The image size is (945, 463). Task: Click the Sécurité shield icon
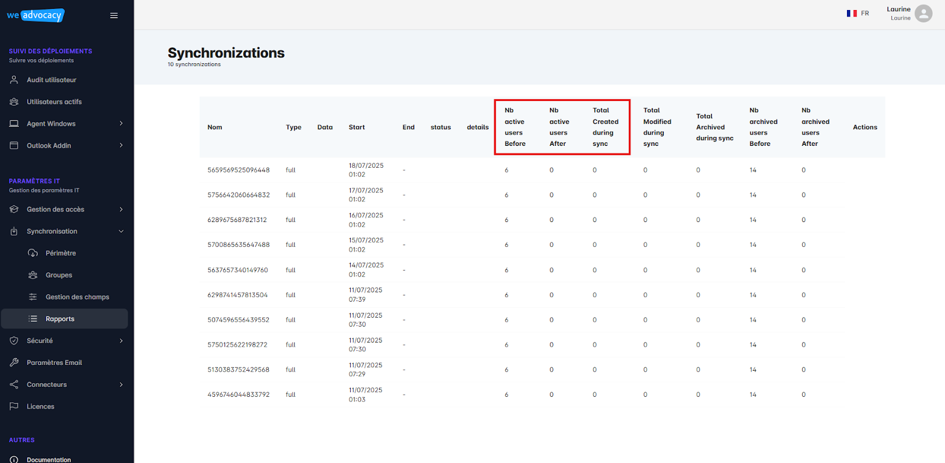tap(14, 341)
